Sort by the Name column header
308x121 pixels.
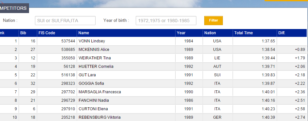coord(84,33)
